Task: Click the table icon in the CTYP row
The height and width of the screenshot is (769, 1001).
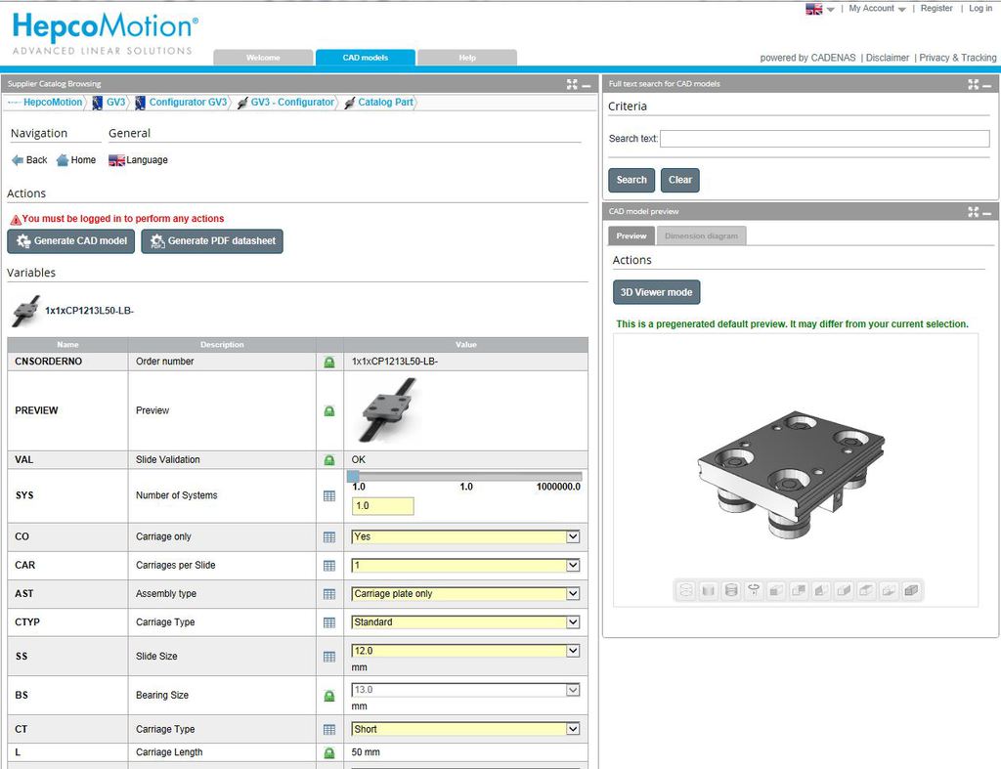Action: click(x=329, y=622)
